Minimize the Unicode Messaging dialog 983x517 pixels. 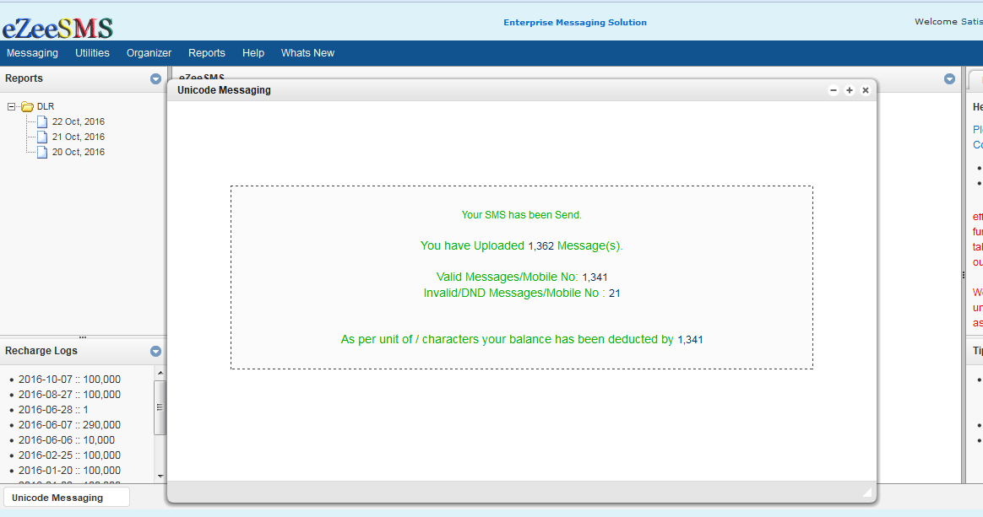coord(834,90)
